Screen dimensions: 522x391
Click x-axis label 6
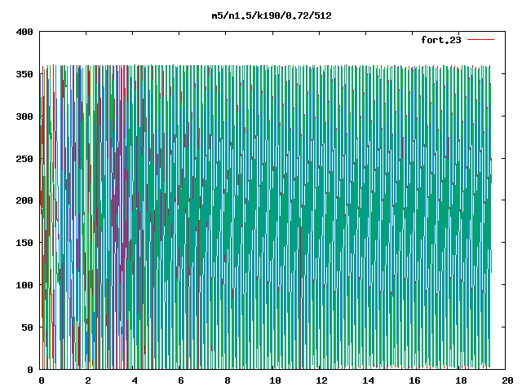point(181,380)
